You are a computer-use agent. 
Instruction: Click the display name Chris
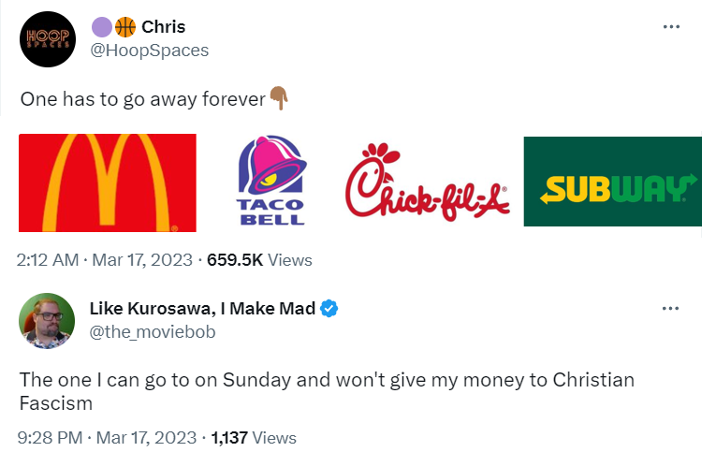[x=164, y=27]
